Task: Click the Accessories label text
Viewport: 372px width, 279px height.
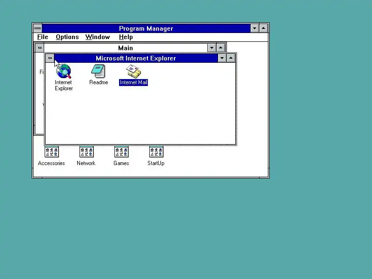Action: [51, 163]
